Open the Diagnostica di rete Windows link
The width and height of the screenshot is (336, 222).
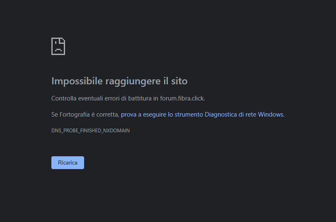pyautogui.click(x=202, y=115)
